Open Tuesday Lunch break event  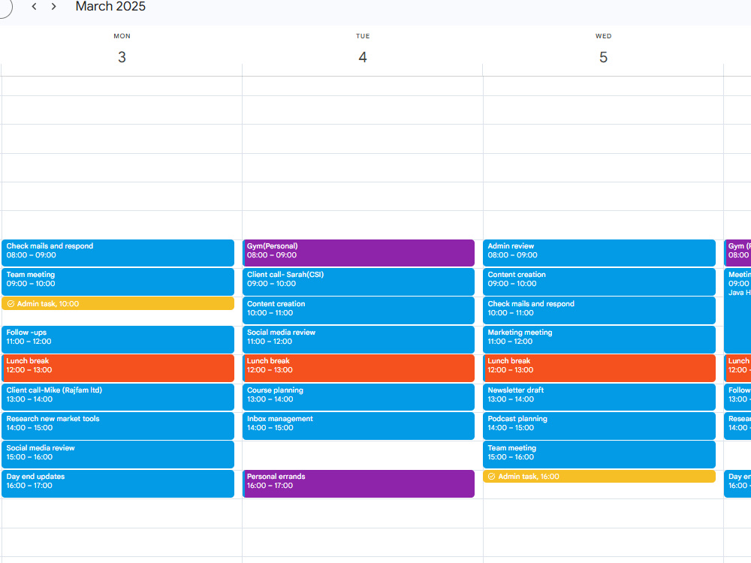359,368
